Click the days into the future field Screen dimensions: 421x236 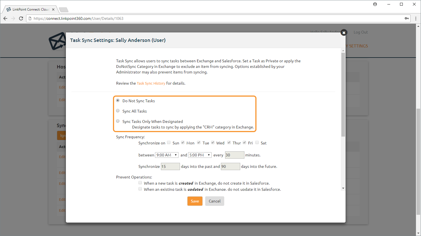(230, 166)
